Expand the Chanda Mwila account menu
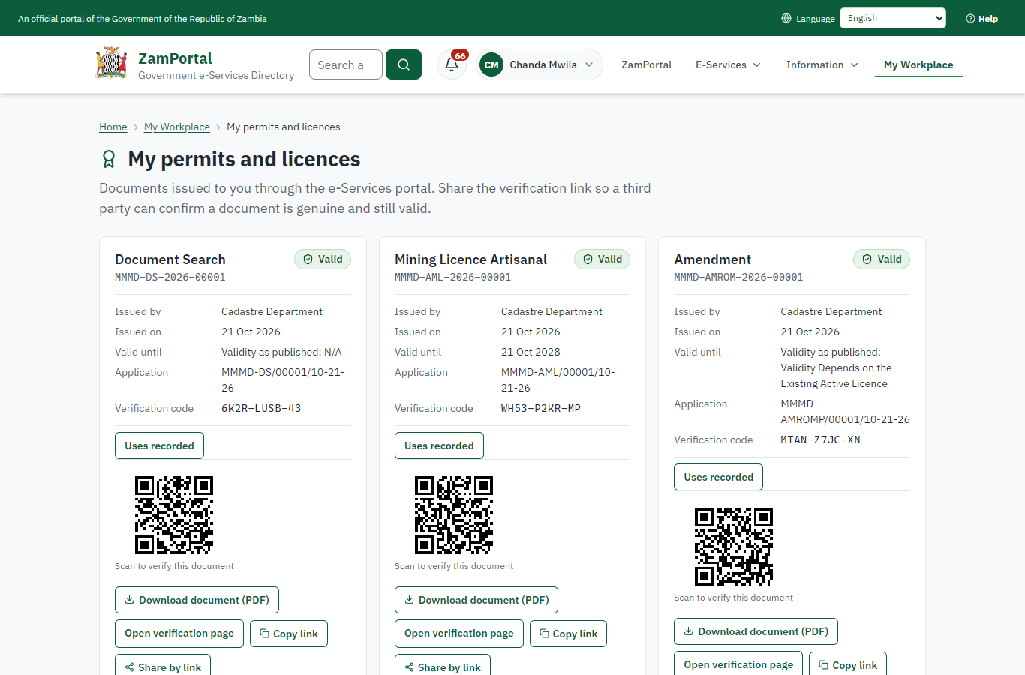 540,64
